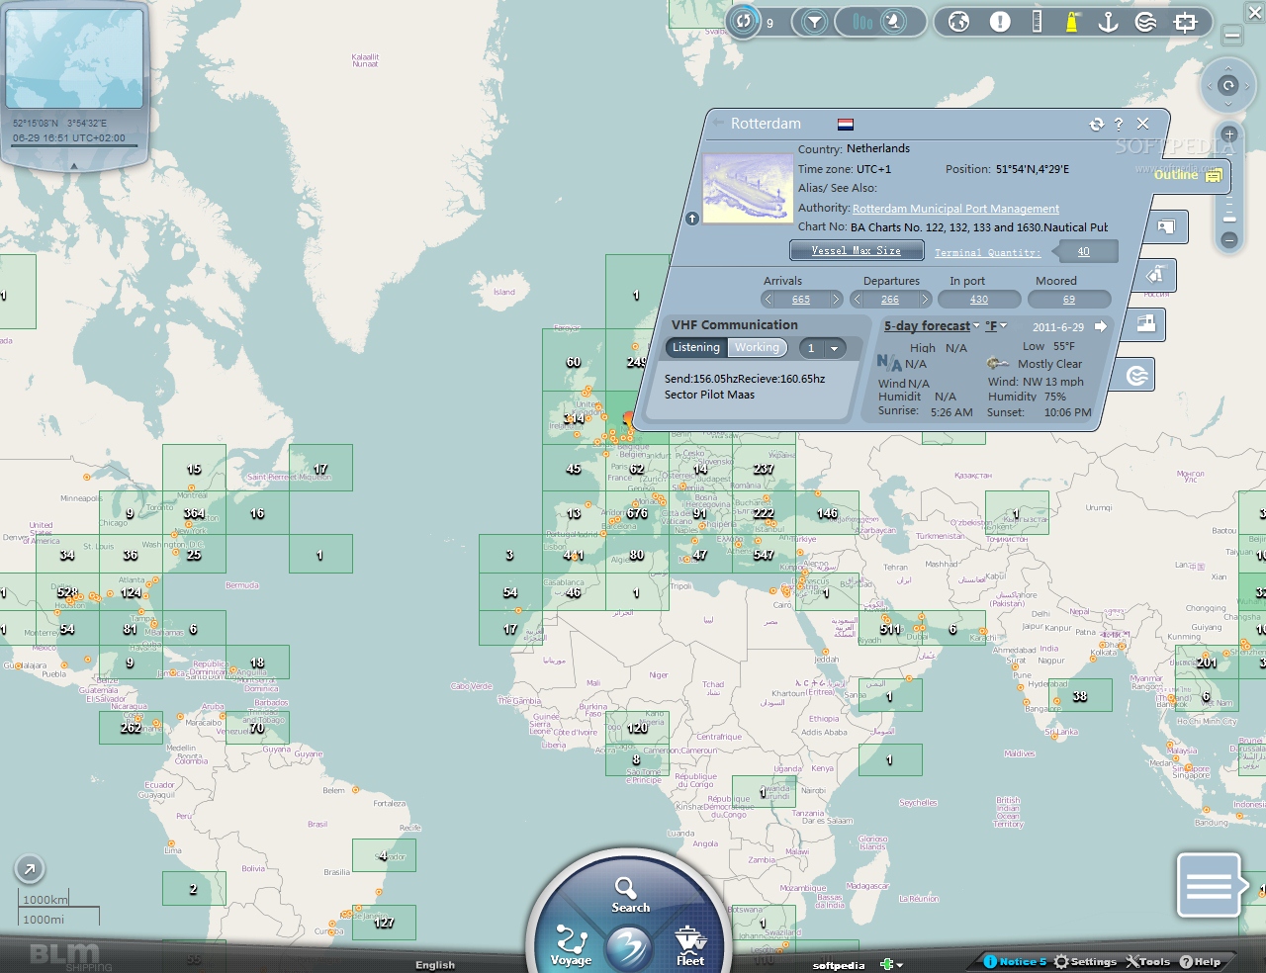Open the Help menu
Image resolution: width=1266 pixels, height=973 pixels.
tap(1201, 962)
